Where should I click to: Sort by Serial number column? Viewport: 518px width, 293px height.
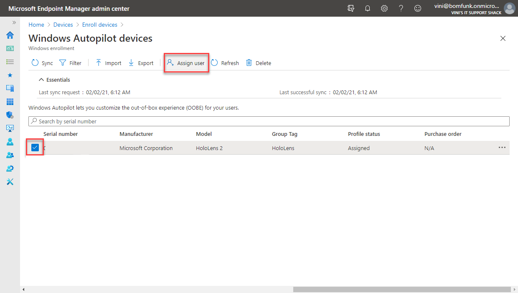61,134
